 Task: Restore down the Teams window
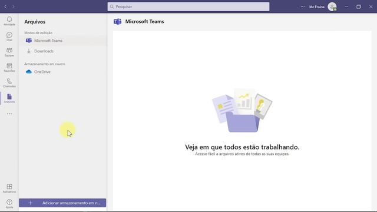359,6
